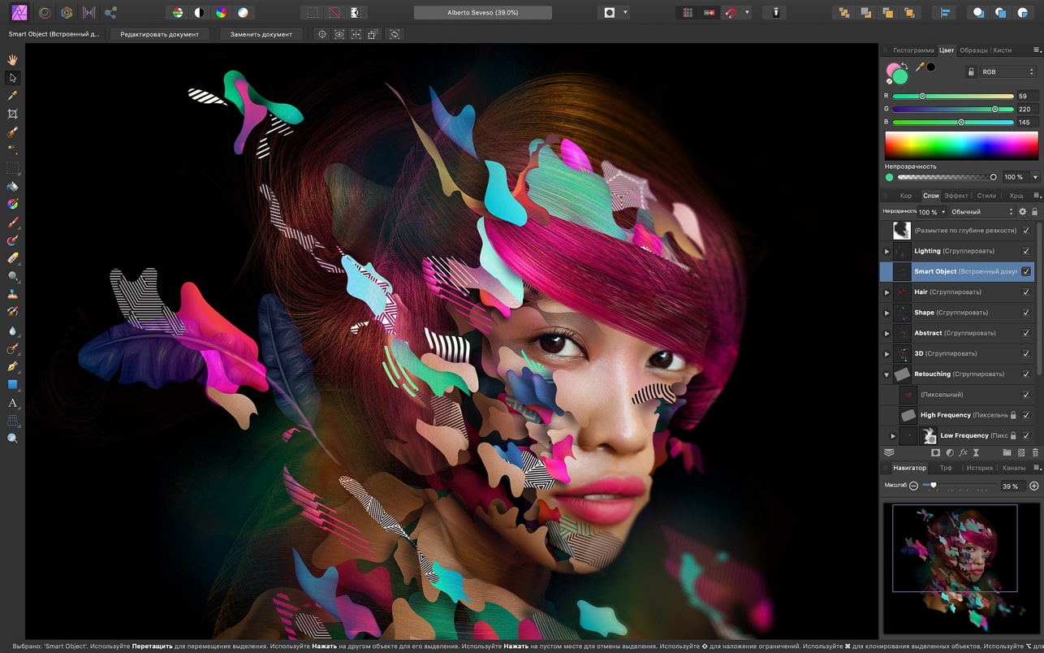This screenshot has height=653, width=1044.
Task: Open the 'История' tab
Action: click(x=979, y=468)
